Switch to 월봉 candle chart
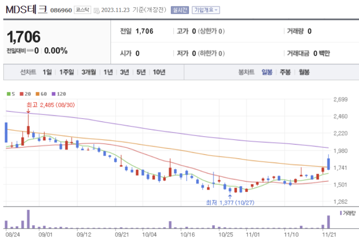 304,72
